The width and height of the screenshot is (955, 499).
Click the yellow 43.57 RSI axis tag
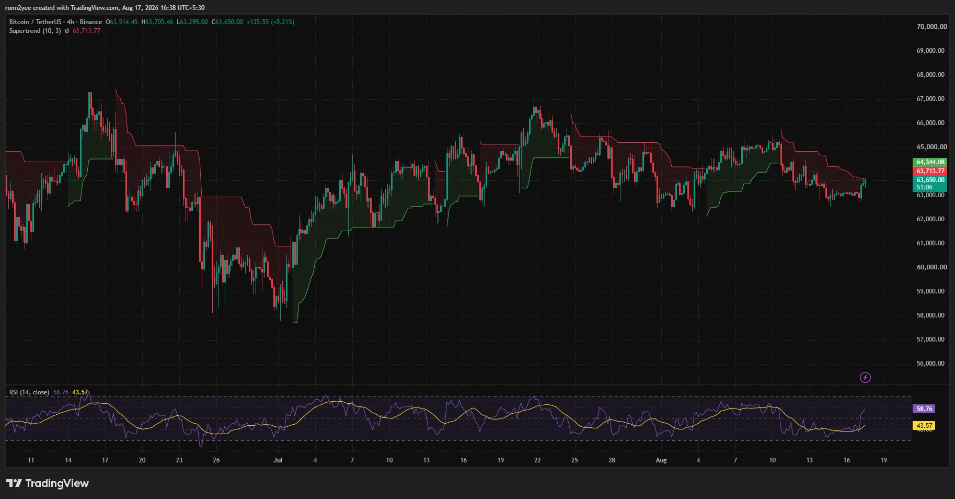924,426
